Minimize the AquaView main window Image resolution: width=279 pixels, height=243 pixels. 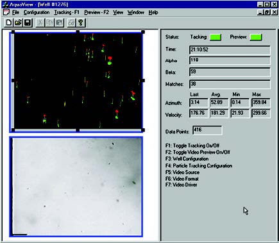(x=260, y=4)
